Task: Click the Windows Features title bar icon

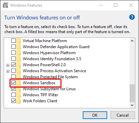Action: click(x=6, y=5)
